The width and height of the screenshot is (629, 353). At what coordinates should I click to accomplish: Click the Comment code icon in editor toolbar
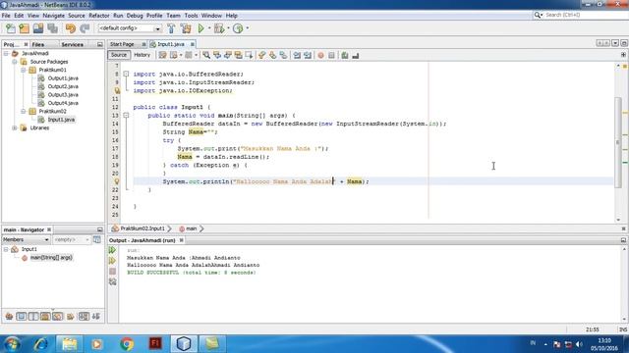tap(345, 55)
